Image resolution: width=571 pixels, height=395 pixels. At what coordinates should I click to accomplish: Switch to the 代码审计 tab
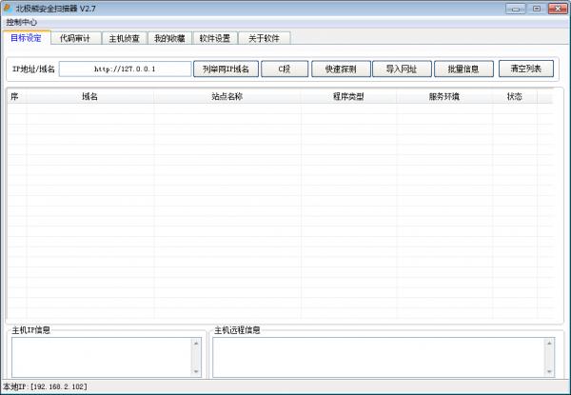[74, 38]
